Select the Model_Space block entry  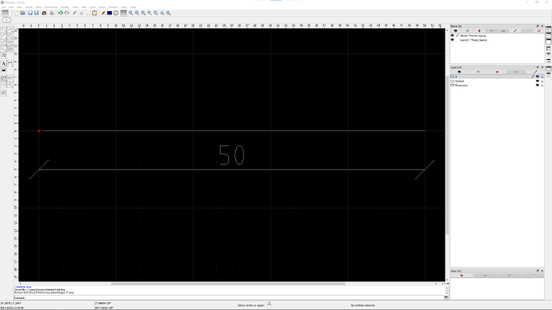(x=473, y=35)
